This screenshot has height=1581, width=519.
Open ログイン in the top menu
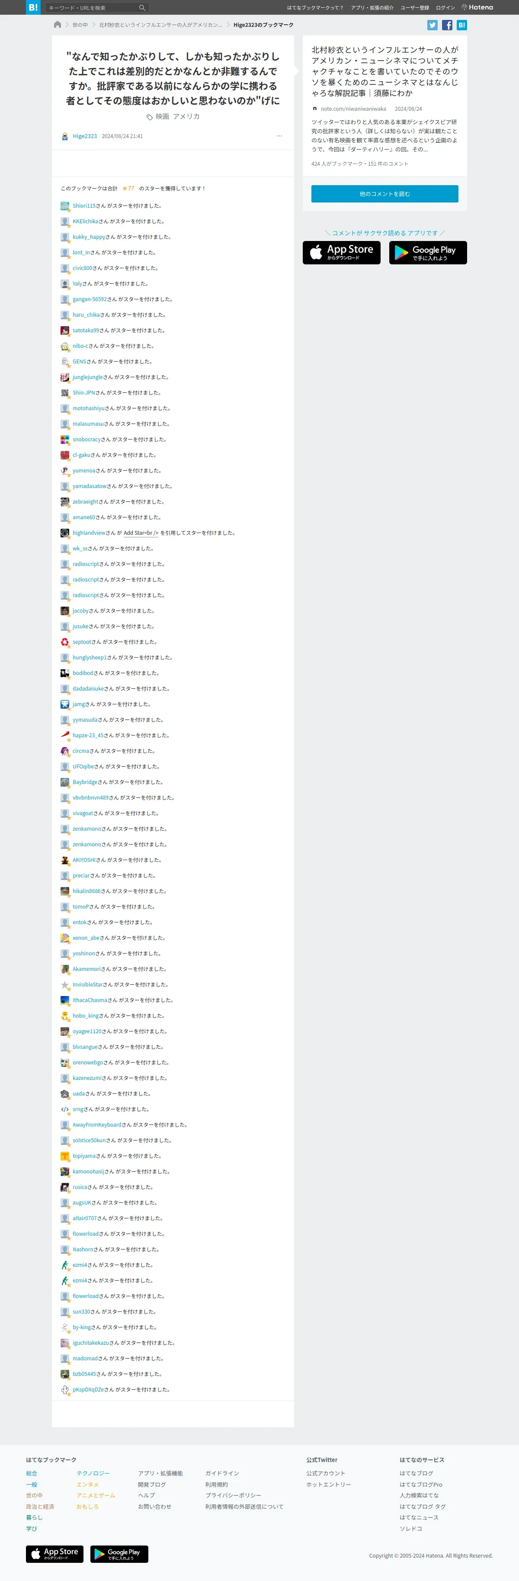point(445,8)
